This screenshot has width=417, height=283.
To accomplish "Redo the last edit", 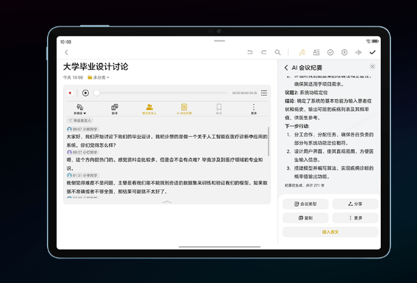I will tap(263, 53).
